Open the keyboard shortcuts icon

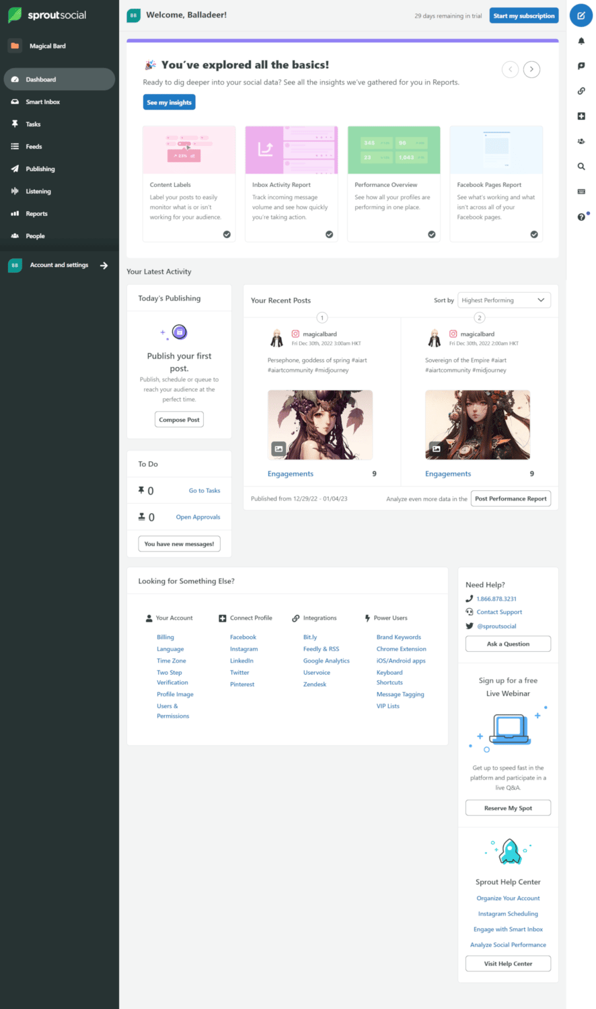pyautogui.click(x=581, y=192)
